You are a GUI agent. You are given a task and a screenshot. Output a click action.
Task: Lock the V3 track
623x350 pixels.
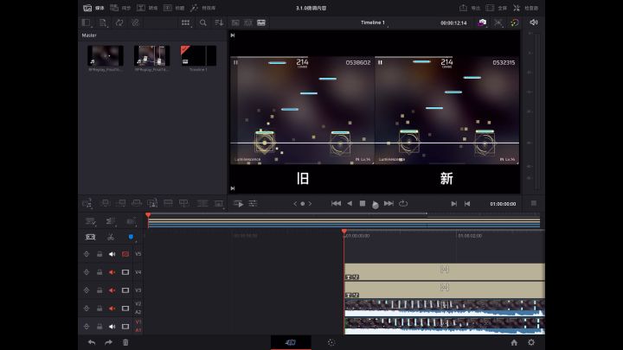pyautogui.click(x=100, y=290)
